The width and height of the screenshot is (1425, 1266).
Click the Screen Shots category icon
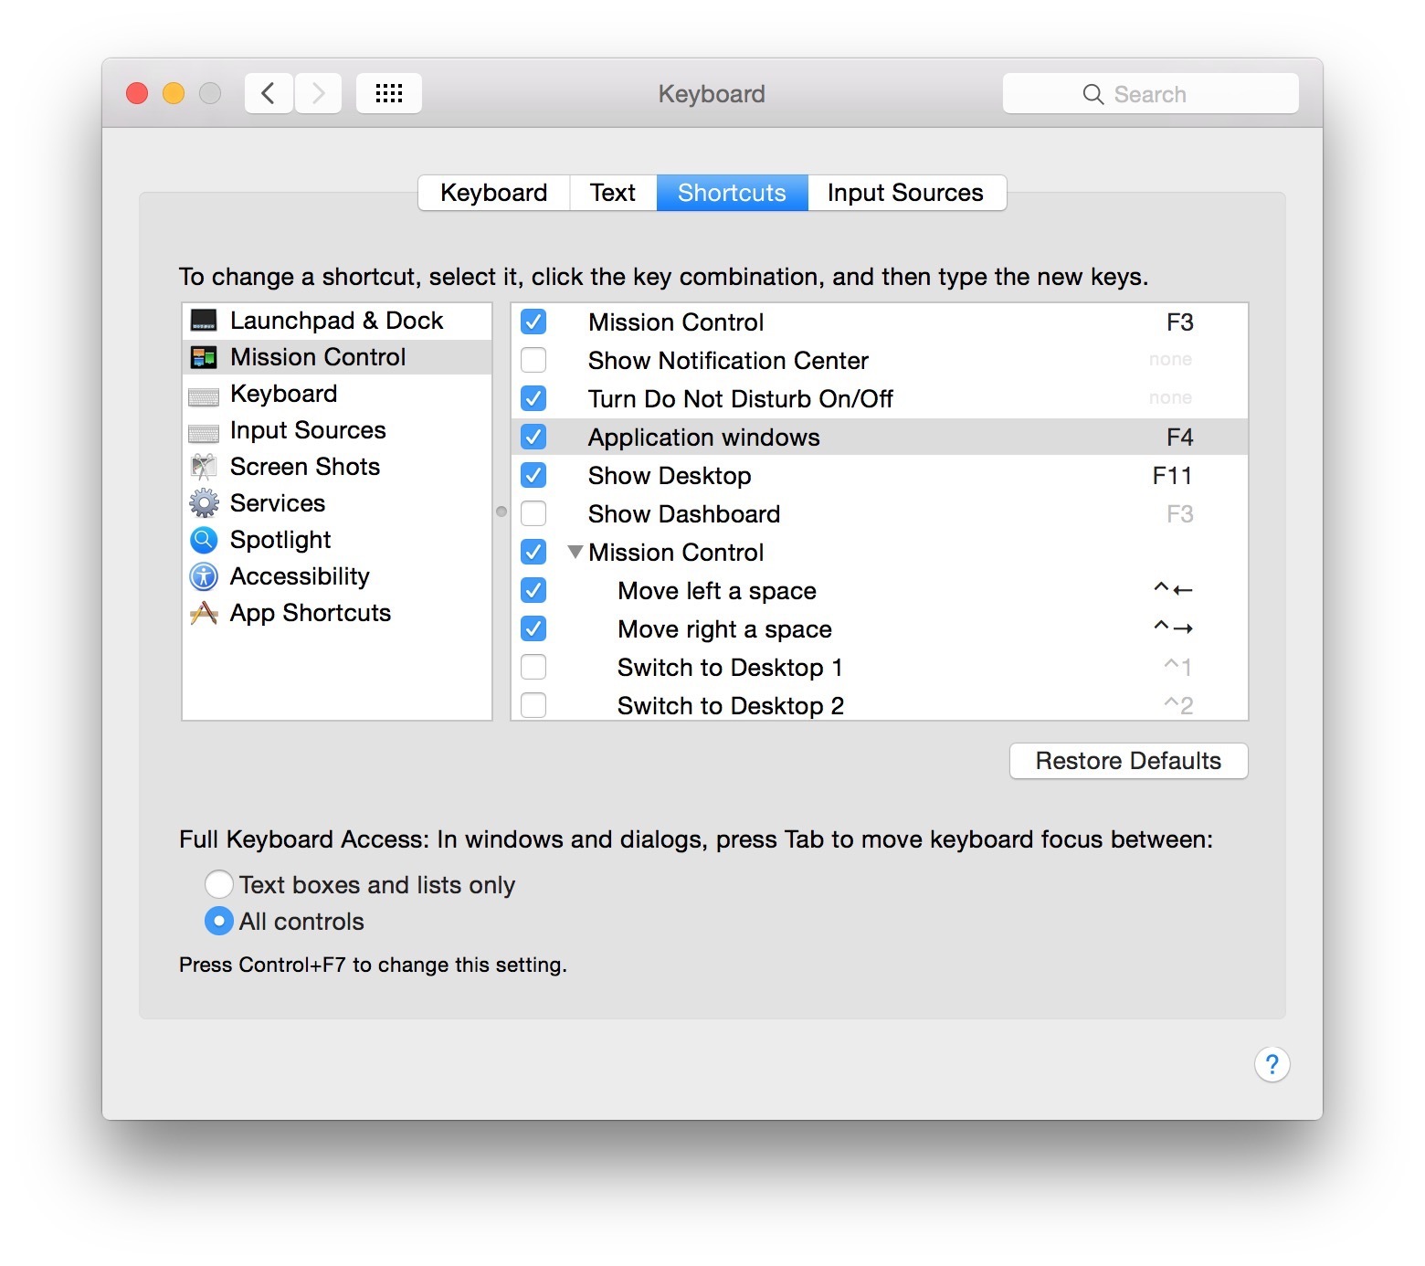(x=203, y=467)
